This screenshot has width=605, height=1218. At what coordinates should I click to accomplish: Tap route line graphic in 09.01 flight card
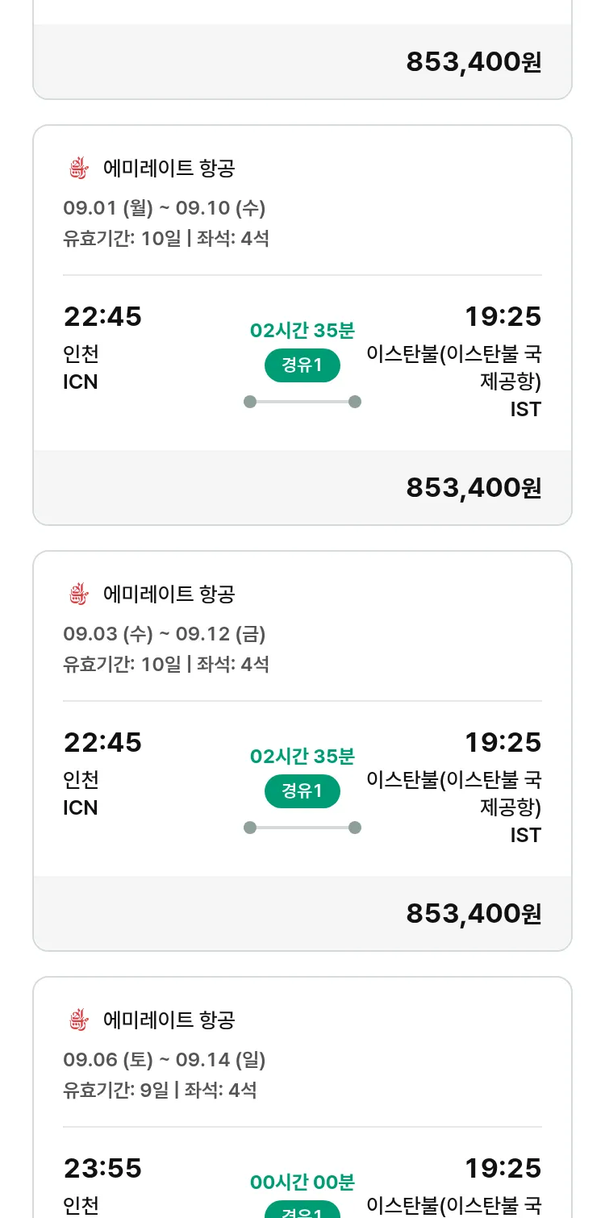tap(302, 402)
